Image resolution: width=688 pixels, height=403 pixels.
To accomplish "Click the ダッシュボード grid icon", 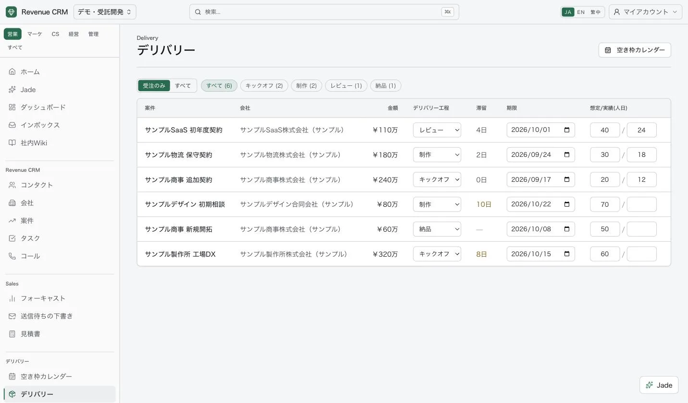I will (12, 107).
